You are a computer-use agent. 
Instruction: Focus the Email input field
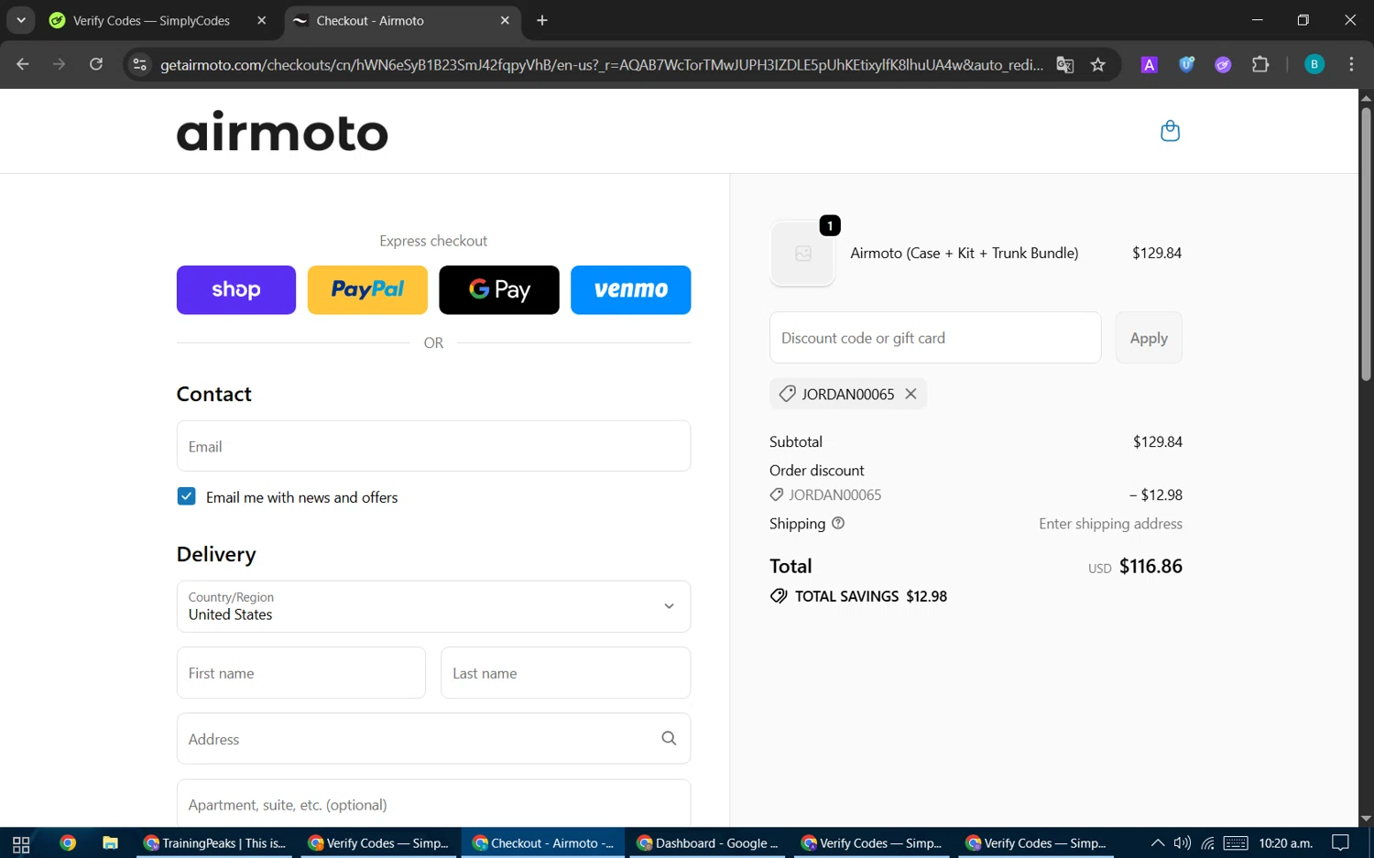point(433,446)
